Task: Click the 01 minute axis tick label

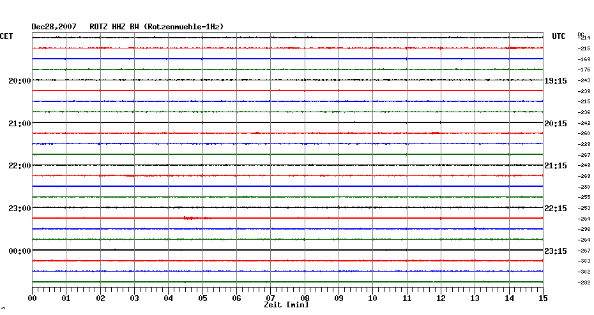Action: tap(66, 298)
